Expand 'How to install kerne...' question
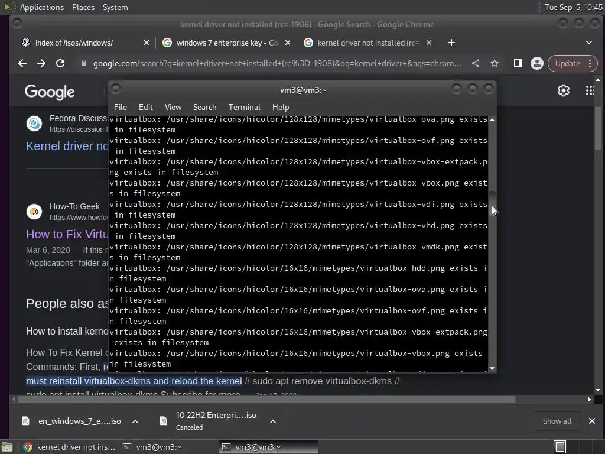The height and width of the screenshot is (454, 605). (x=67, y=331)
